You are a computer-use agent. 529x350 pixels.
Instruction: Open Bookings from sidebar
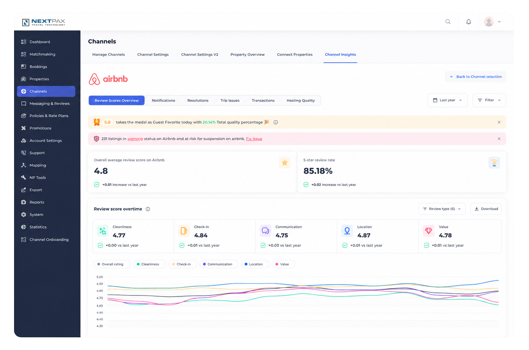pos(46,67)
